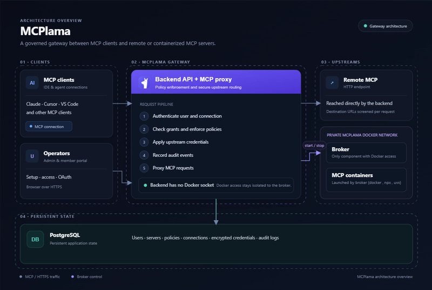432x290 pixels.
Task: Click 'MCPlama architecture overview' footer text
Action: [x=385, y=277]
